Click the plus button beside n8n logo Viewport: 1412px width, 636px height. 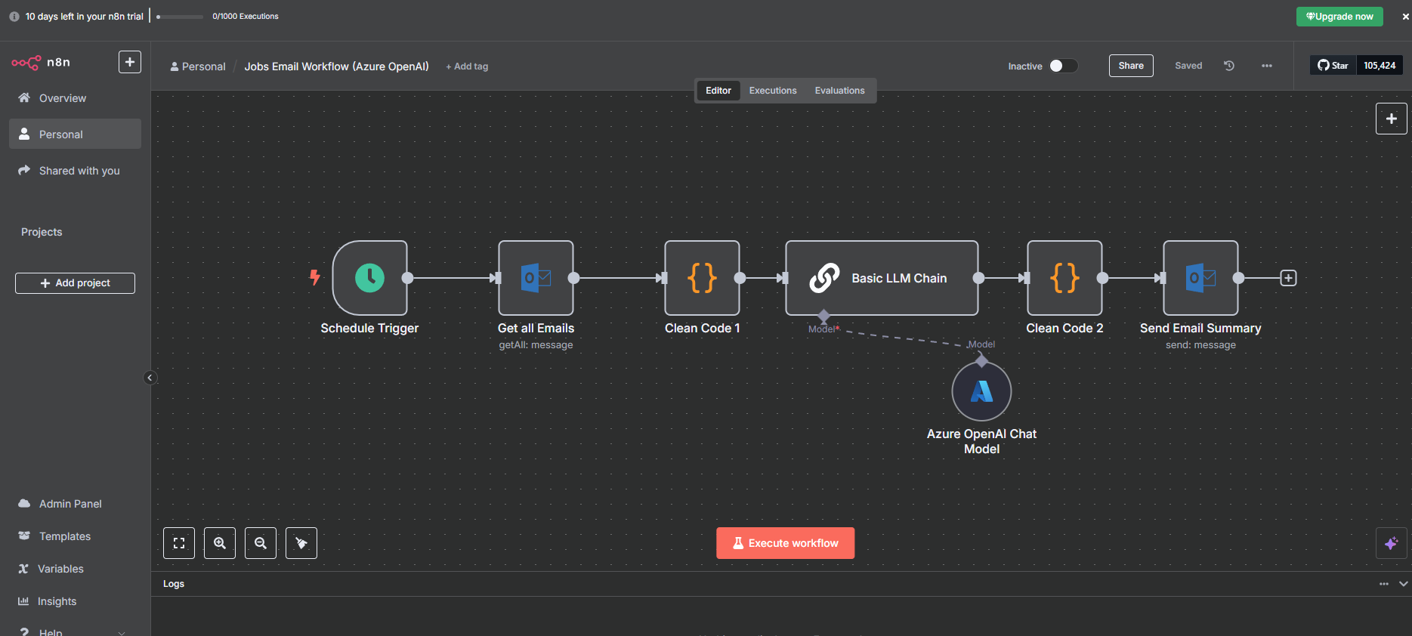click(x=130, y=62)
